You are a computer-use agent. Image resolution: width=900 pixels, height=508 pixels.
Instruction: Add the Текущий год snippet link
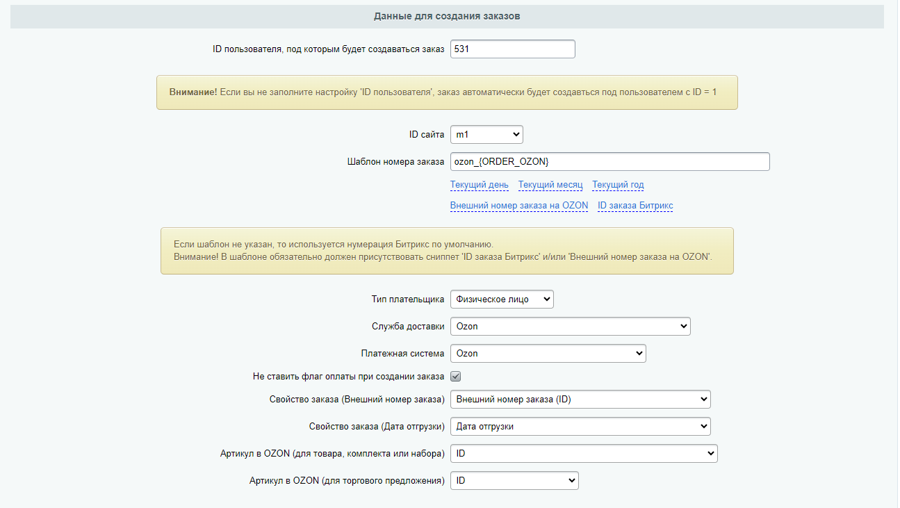click(618, 185)
